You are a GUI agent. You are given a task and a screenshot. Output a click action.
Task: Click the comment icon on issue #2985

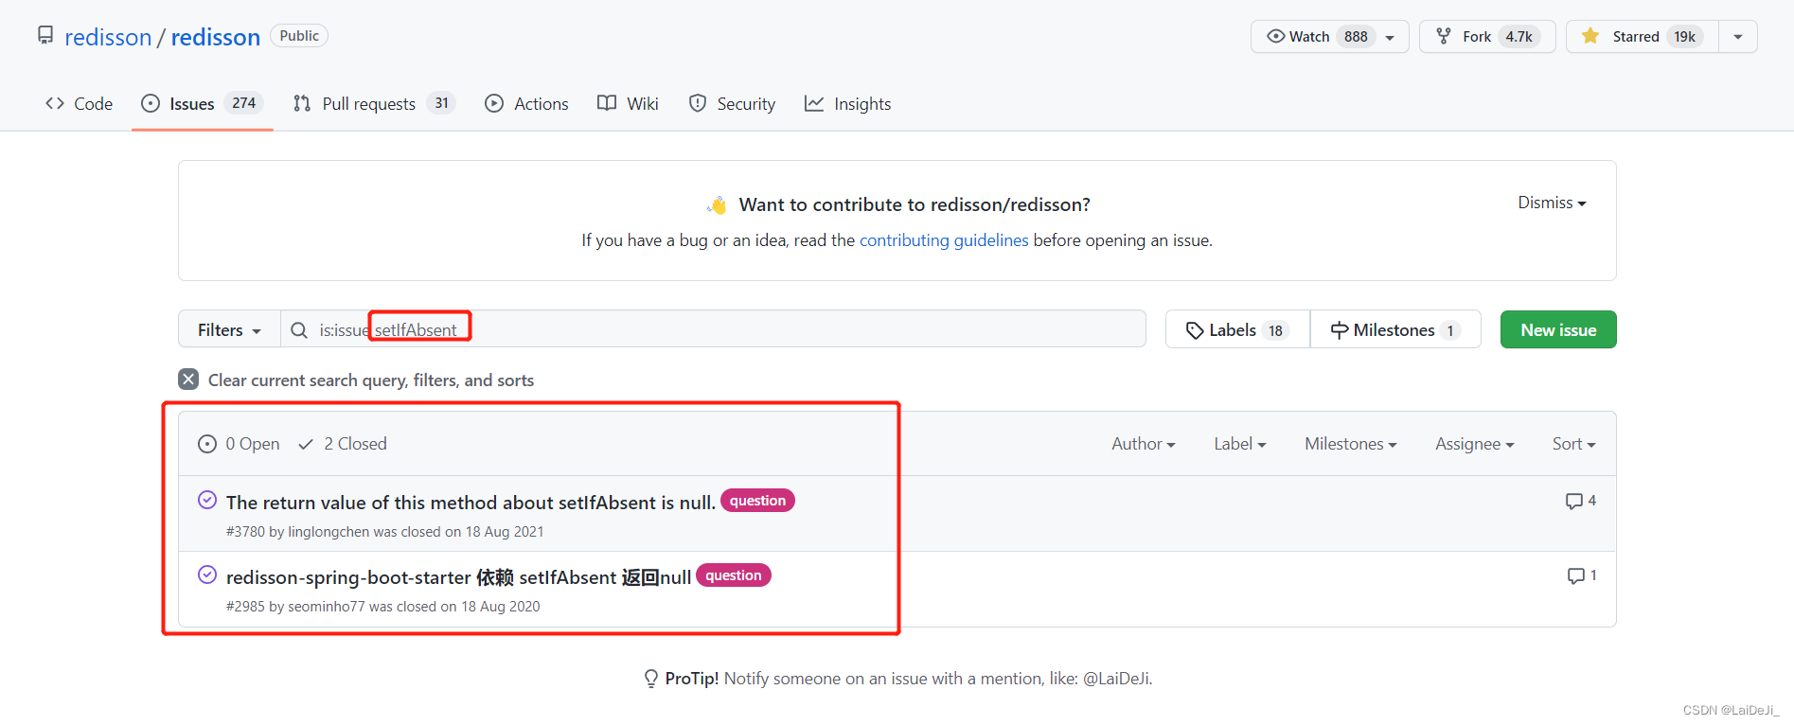tap(1575, 576)
